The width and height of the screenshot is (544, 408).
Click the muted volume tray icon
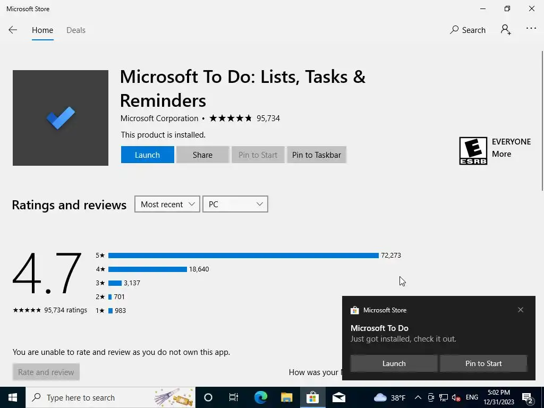pyautogui.click(x=456, y=397)
